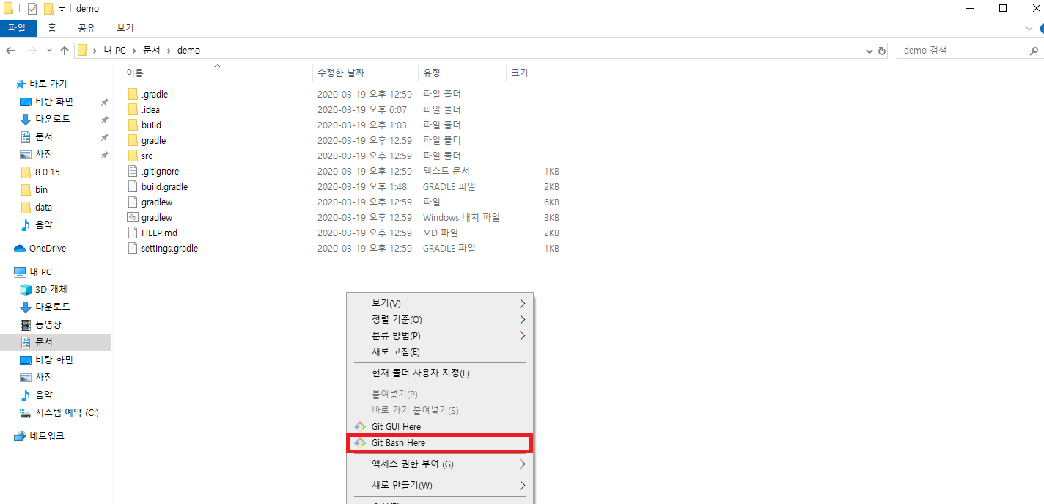
Task: Open the 파일 ribbon tab
Action: pos(17,28)
